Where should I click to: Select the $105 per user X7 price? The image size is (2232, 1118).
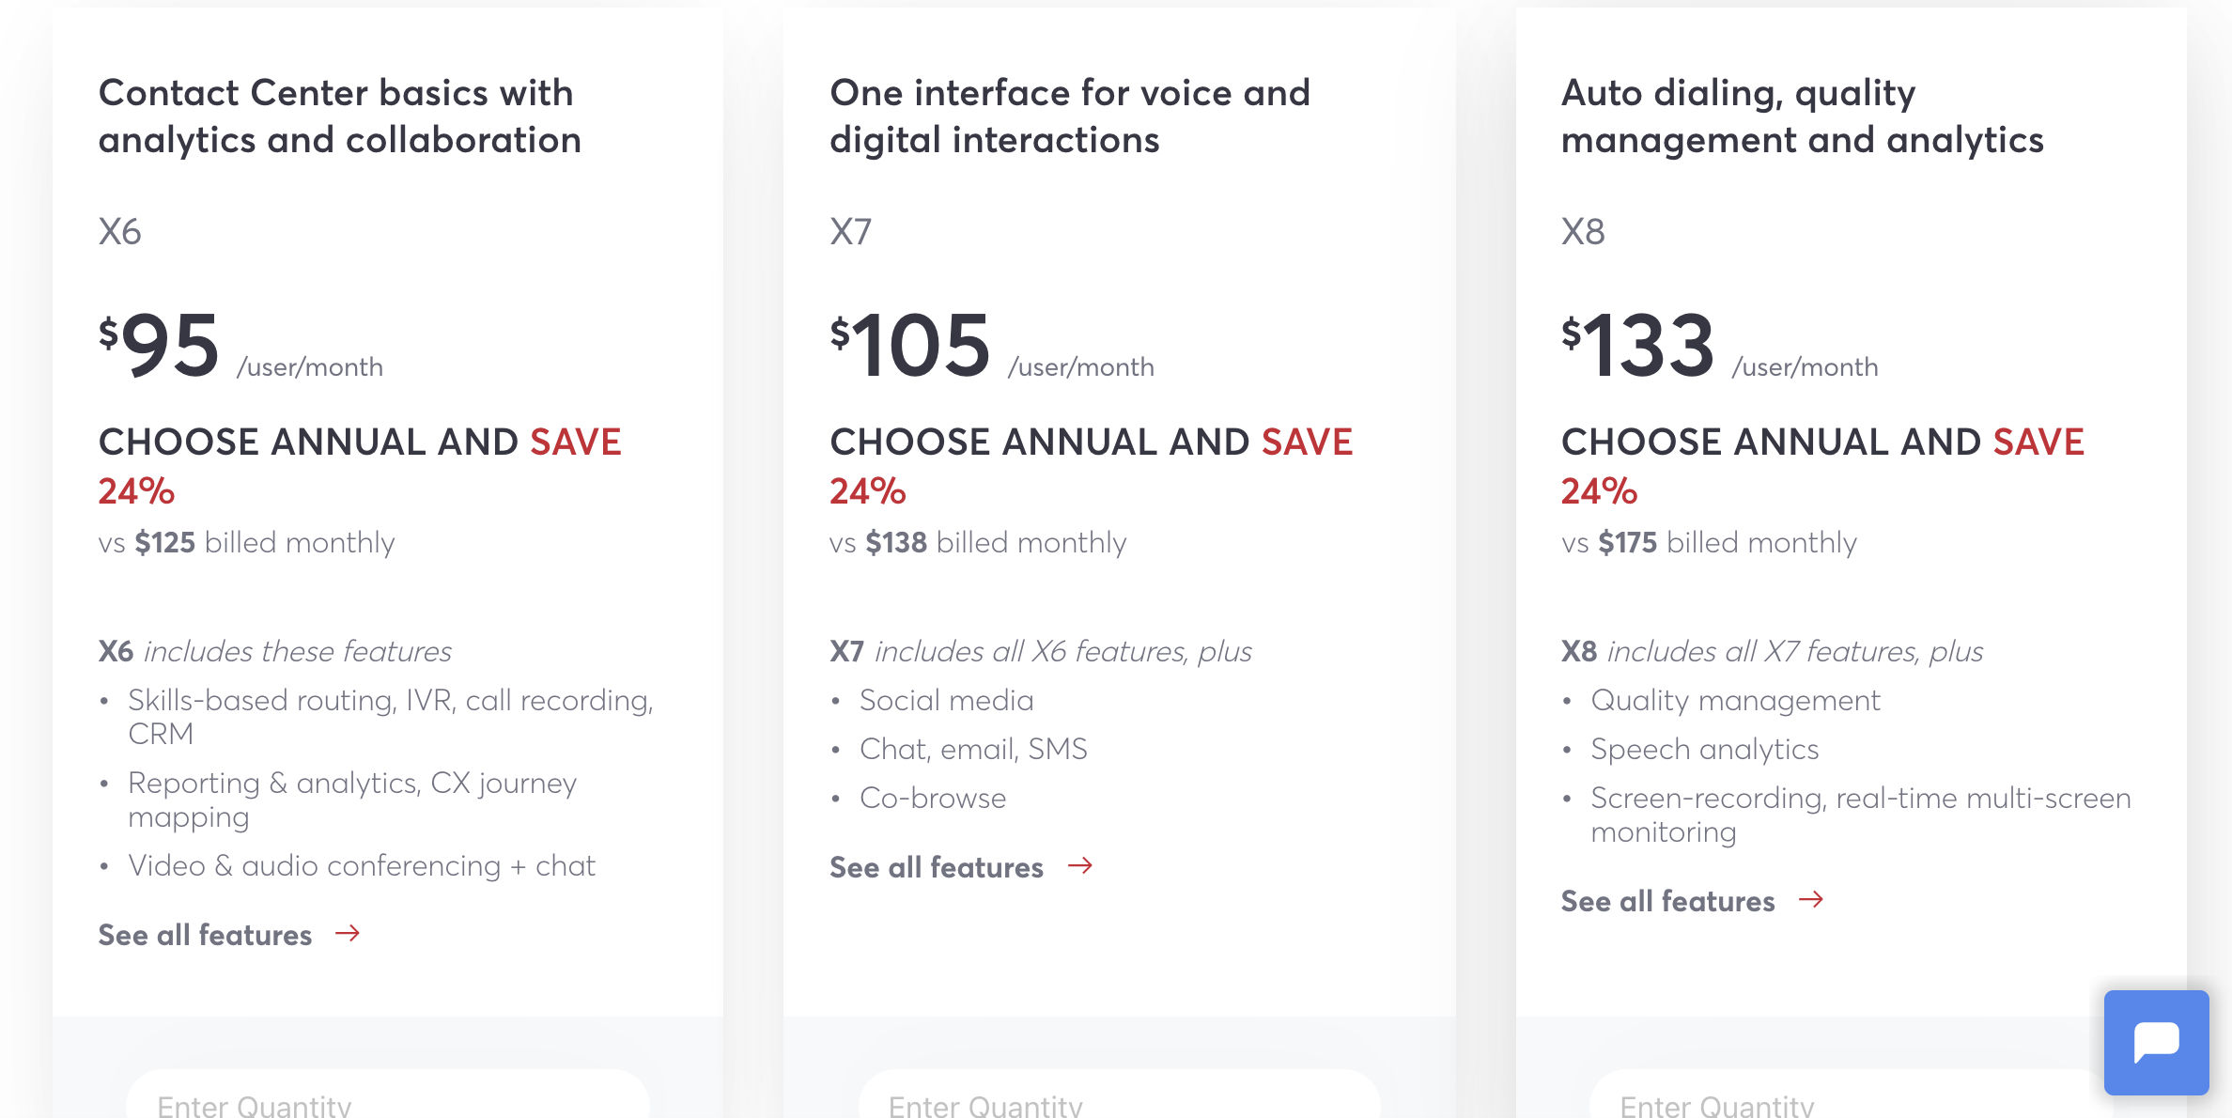(x=992, y=346)
